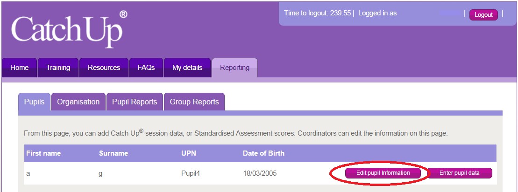Open the Home tab

tap(20, 68)
